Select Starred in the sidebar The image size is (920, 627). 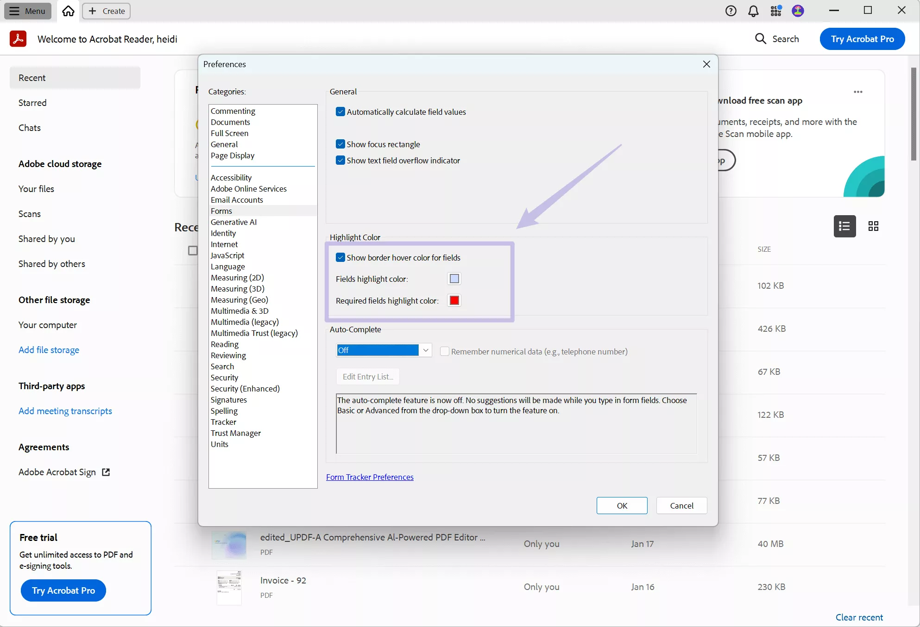pos(32,102)
